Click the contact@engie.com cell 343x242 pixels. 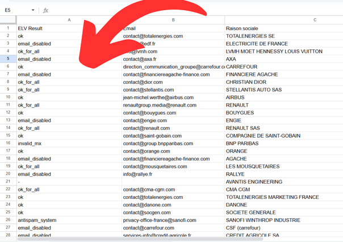pyautogui.click(x=173, y=121)
